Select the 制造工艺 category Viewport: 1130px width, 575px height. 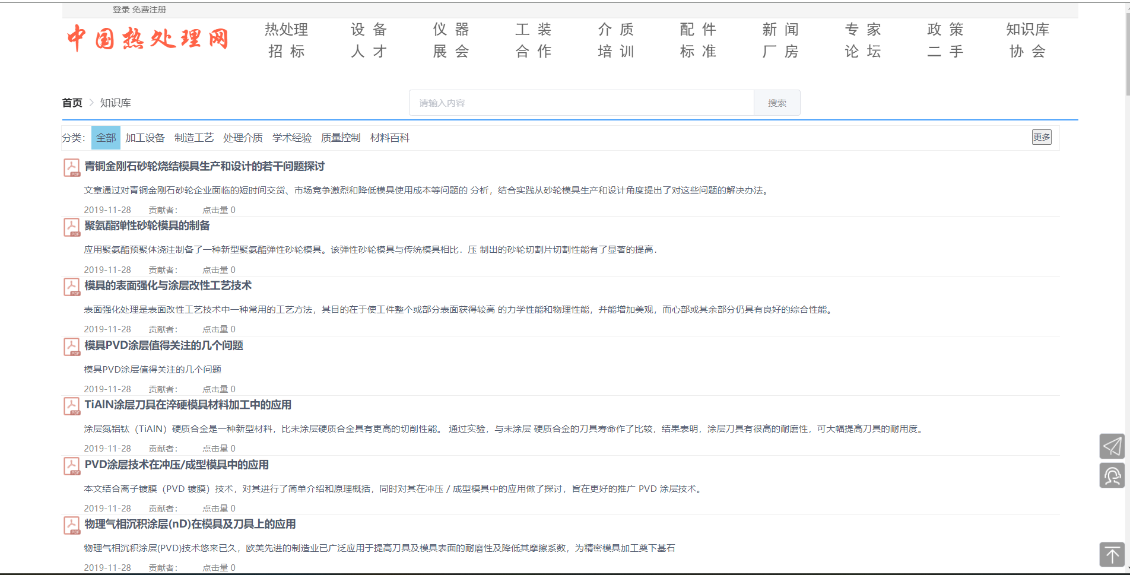[x=194, y=138]
